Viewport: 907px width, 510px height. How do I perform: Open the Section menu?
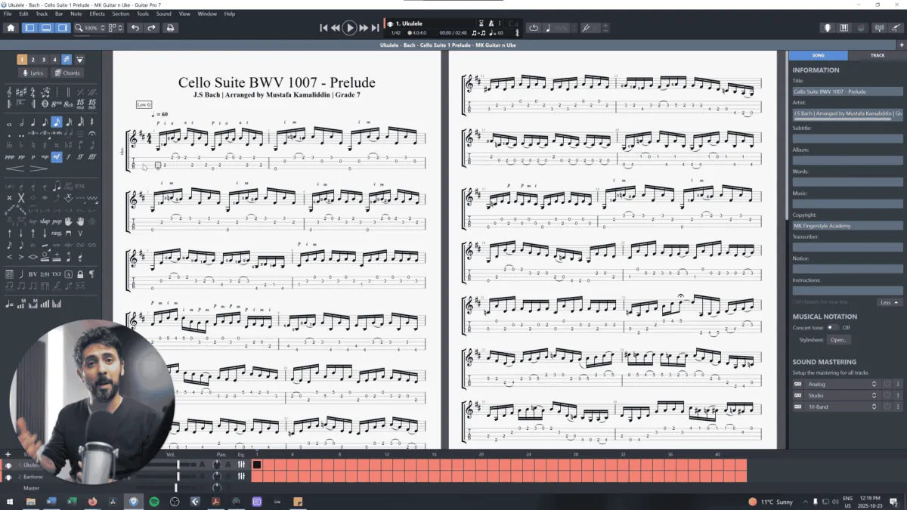click(x=121, y=14)
